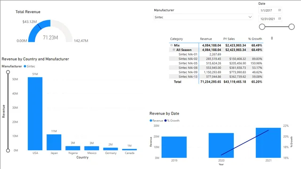301x169 pixels.
Task: Select the Mexico revenue bar
Action: [92, 148]
